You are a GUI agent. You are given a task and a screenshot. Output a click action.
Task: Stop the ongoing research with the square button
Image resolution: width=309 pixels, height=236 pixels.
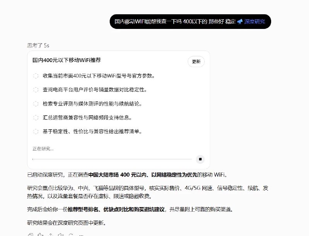pos(200,159)
